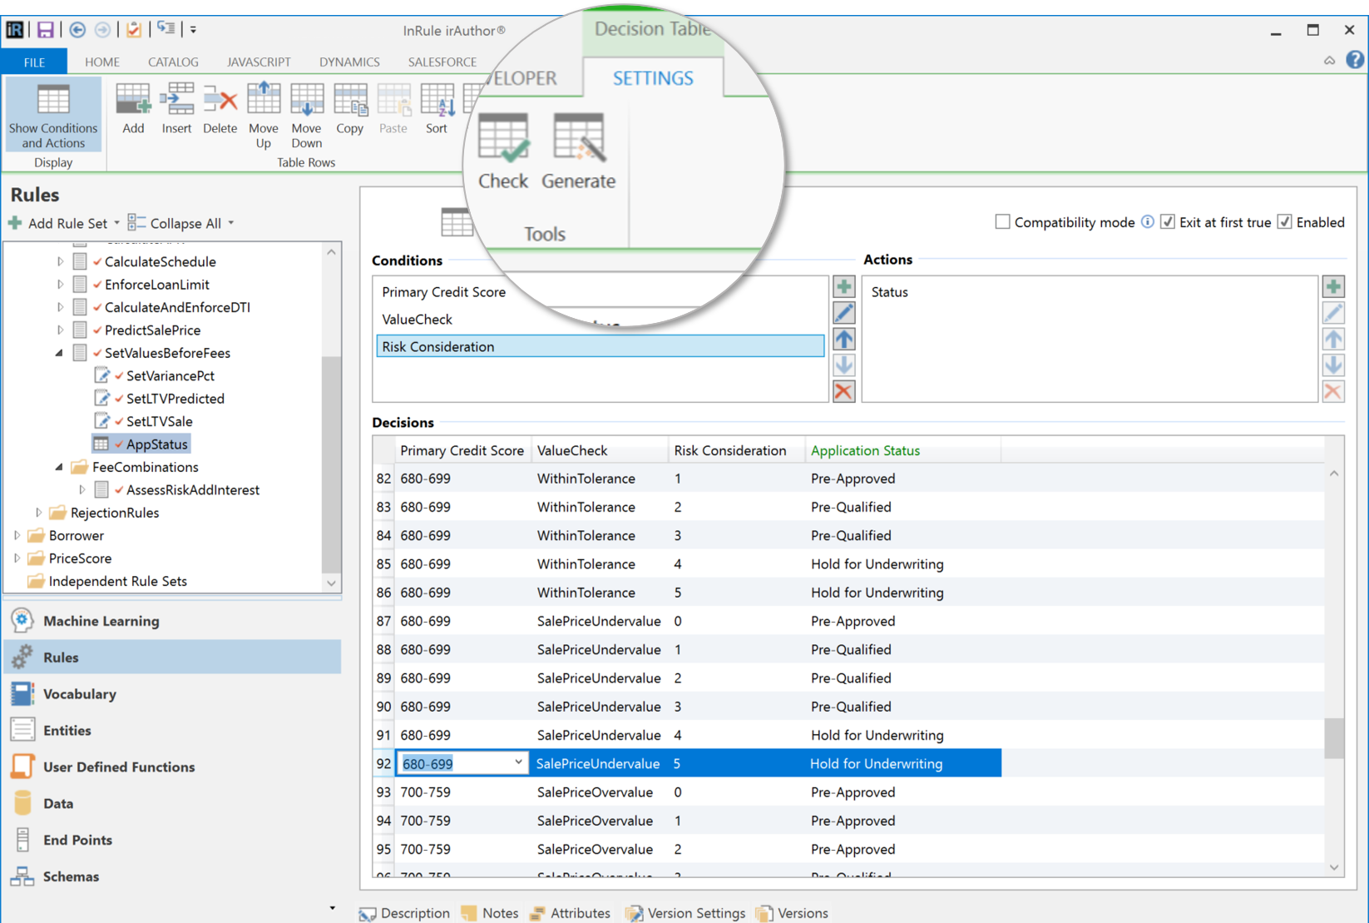This screenshot has width=1369, height=923.
Task: Expand the RejectionRules folder
Action: coord(38,513)
